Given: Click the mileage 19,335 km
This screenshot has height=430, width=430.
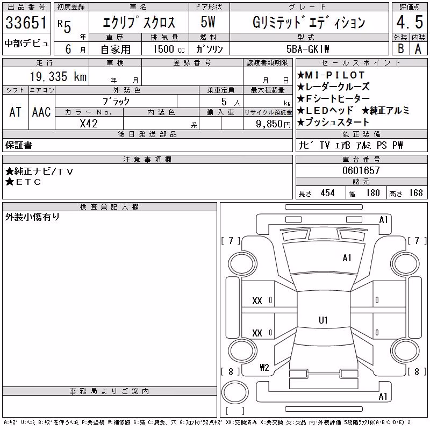Looking at the screenshot, I should pos(58,77).
